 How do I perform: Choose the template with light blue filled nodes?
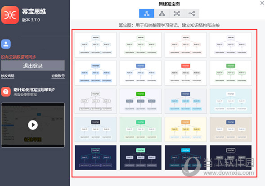(x=96, y=73)
